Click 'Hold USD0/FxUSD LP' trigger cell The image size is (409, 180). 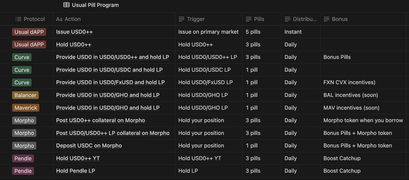[x=205, y=82]
